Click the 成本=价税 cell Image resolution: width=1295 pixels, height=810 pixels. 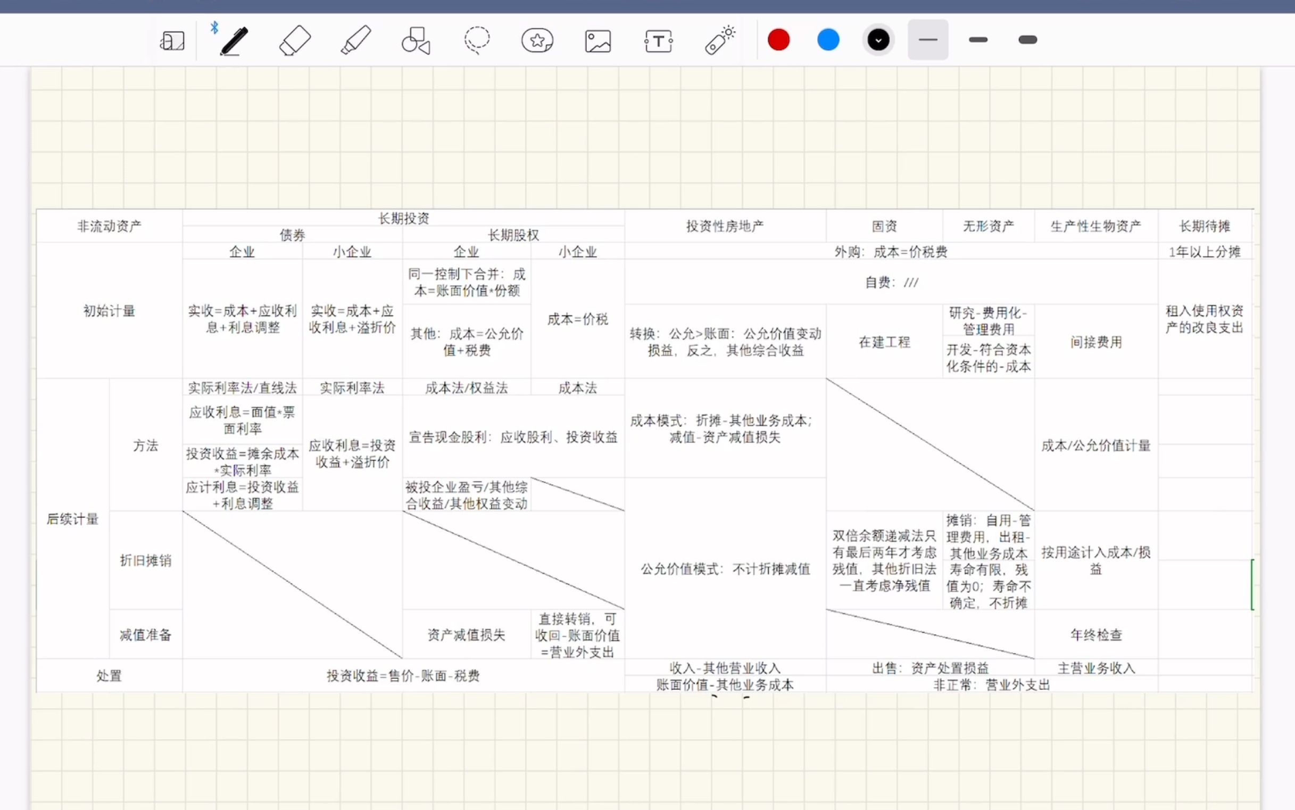[x=577, y=319]
